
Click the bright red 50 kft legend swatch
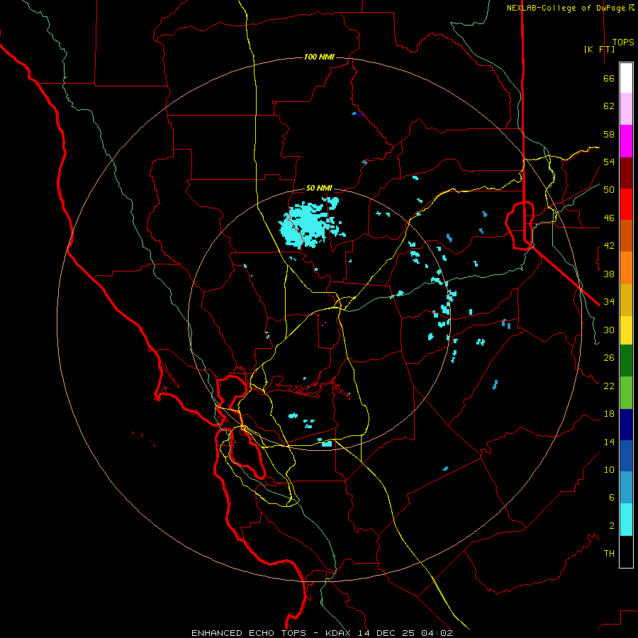pos(626,204)
